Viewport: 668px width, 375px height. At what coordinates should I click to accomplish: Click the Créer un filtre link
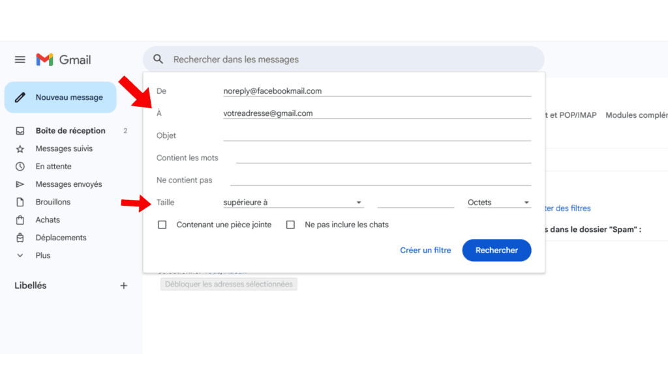click(425, 250)
